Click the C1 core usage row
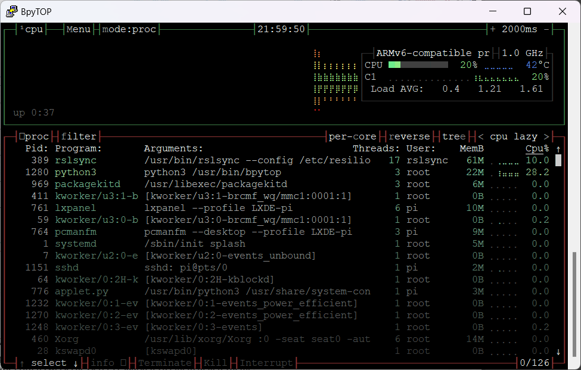This screenshot has width=581, height=370. (457, 77)
